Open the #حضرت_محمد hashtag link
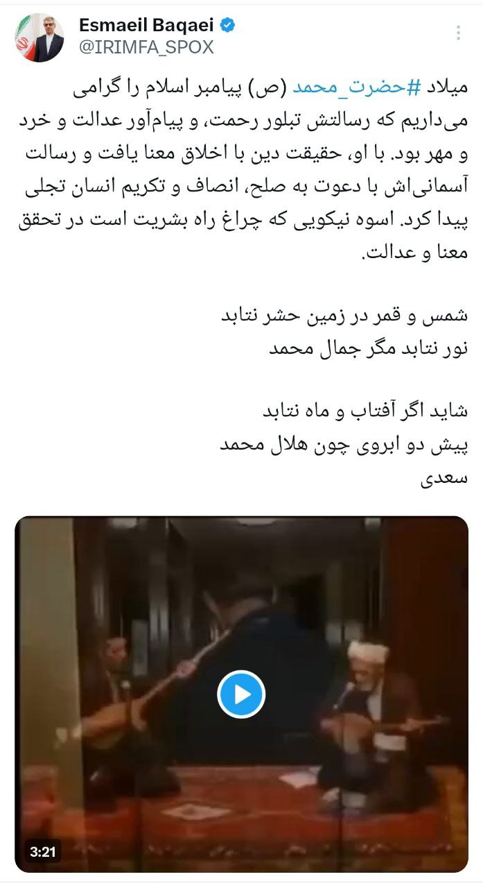The image size is (483, 888). click(359, 88)
